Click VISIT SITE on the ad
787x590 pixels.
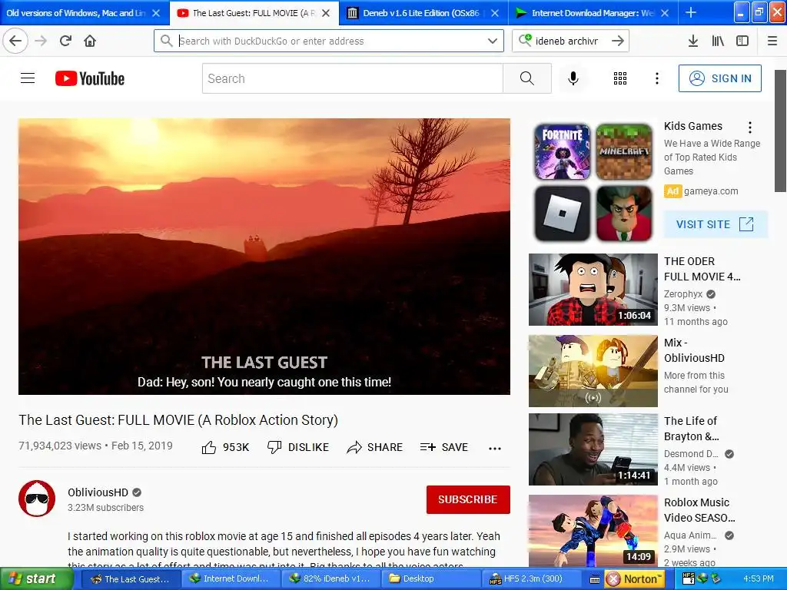(x=716, y=224)
